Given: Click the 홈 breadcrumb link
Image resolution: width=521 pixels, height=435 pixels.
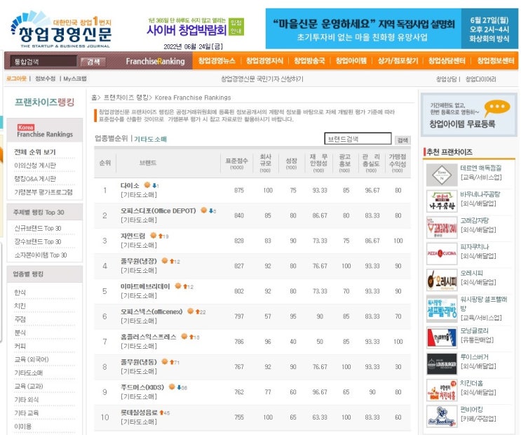Looking at the screenshot, I should tap(94, 98).
